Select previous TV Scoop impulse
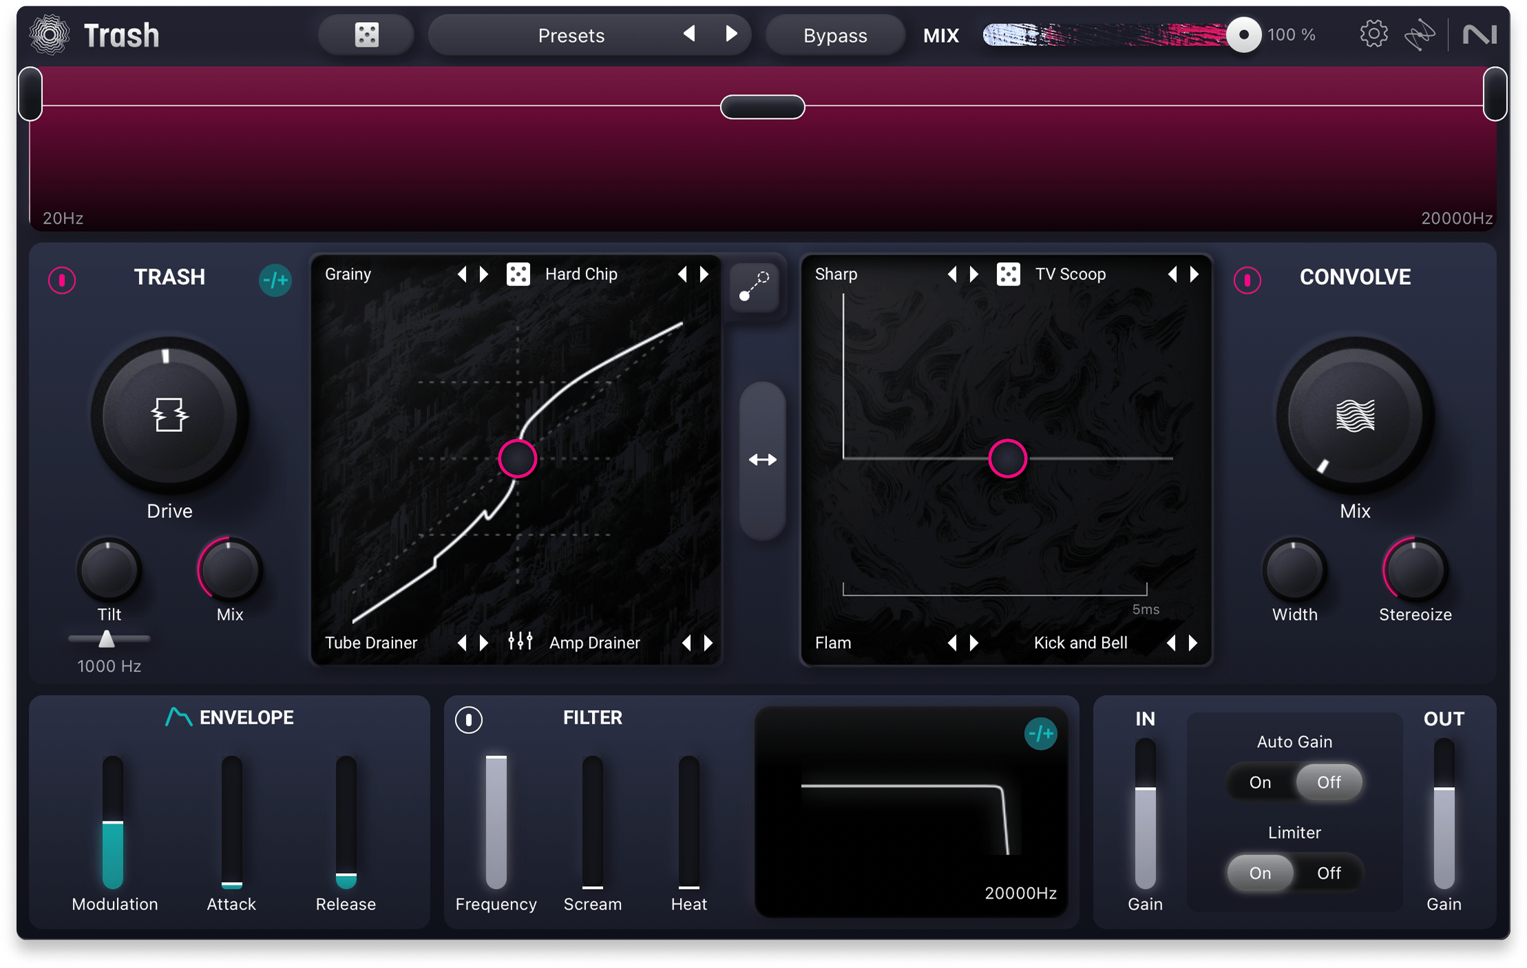The height and width of the screenshot is (968, 1527). point(1172,275)
